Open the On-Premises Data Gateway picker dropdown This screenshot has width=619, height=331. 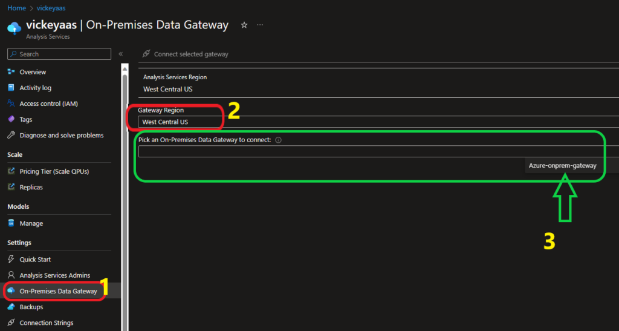coord(378,151)
